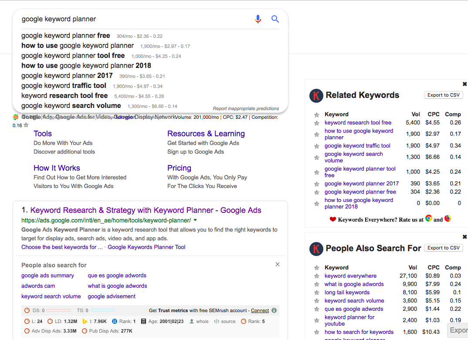This screenshot has height=340, width=468.
Task: Click the Adv Disp Ads metric
Action: pos(51,331)
